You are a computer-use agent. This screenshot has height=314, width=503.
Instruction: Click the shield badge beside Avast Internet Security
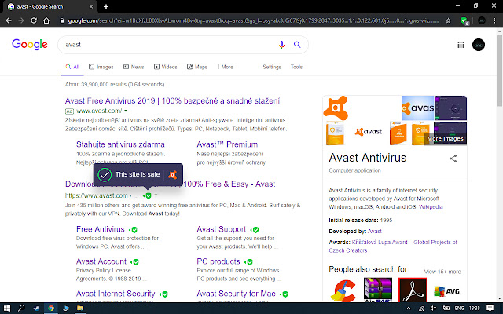coord(163,294)
